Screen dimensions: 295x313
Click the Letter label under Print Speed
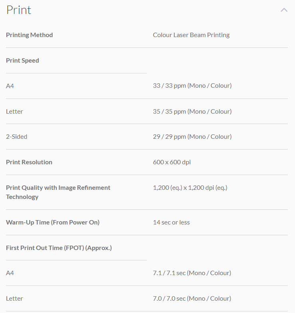14,111
